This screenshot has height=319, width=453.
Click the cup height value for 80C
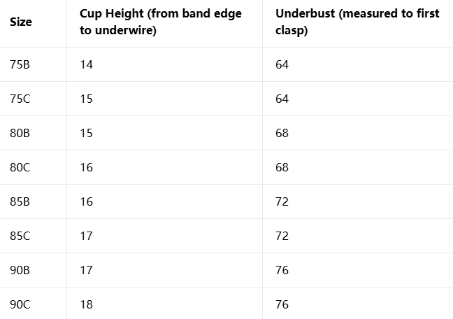pos(86,168)
